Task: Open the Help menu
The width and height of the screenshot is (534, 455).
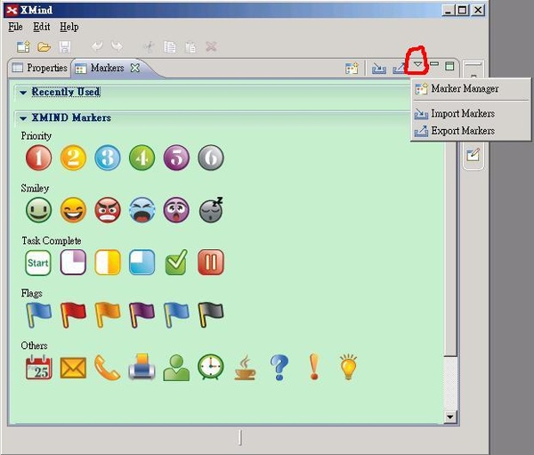Action: point(69,27)
